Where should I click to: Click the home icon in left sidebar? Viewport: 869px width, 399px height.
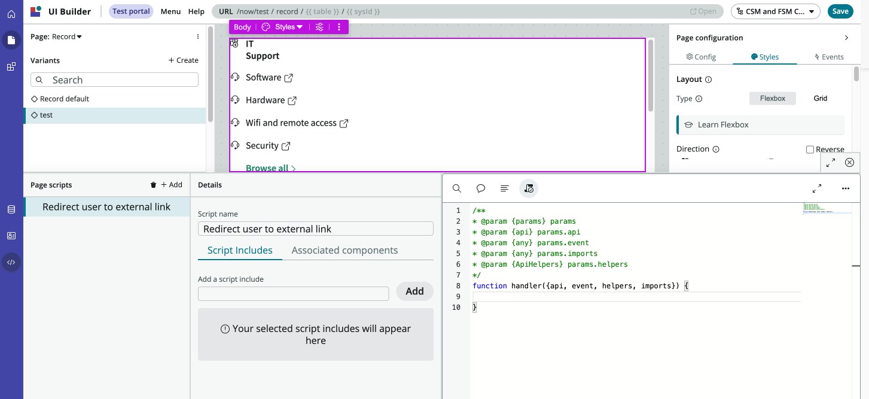pos(11,14)
